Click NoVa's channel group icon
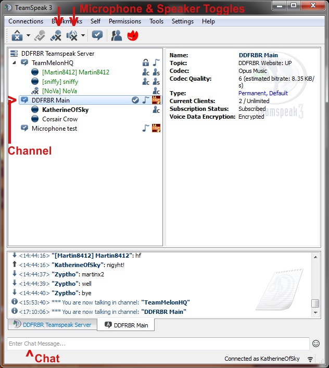This screenshot has width=329, height=368. coord(156,91)
